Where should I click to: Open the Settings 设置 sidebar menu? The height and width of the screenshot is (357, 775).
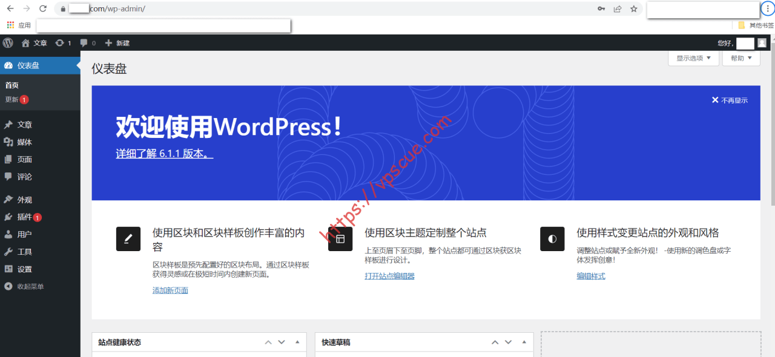[x=40, y=269]
